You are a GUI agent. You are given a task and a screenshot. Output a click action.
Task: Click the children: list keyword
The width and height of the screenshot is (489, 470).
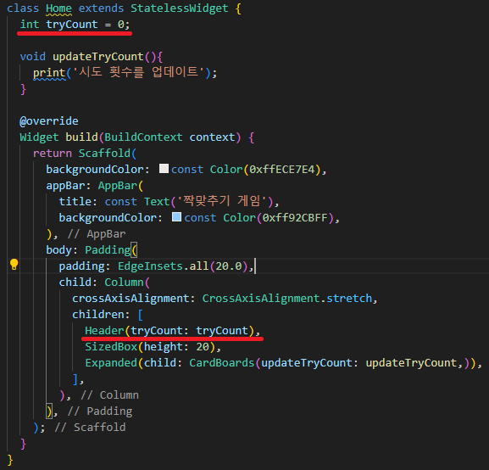click(101, 315)
